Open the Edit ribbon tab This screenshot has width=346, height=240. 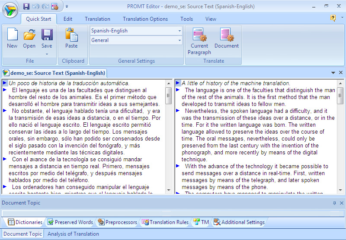tap(68, 19)
